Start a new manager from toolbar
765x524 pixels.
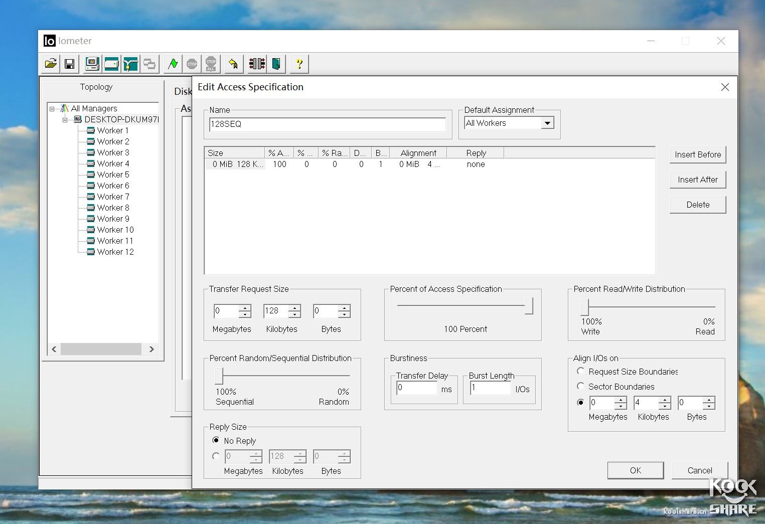click(x=92, y=64)
